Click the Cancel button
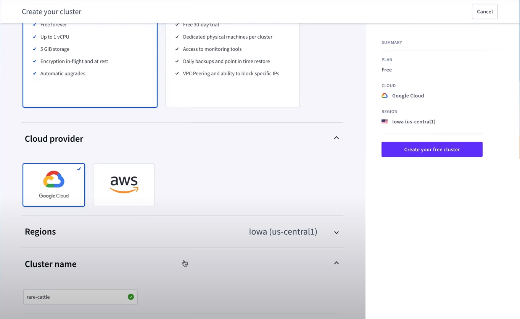This screenshot has width=520, height=319. click(x=485, y=11)
